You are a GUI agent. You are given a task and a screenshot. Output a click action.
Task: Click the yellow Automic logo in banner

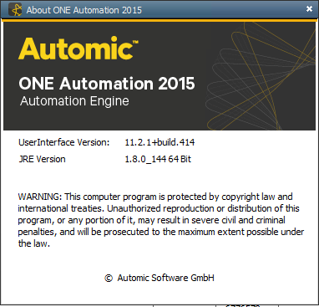[x=78, y=49]
